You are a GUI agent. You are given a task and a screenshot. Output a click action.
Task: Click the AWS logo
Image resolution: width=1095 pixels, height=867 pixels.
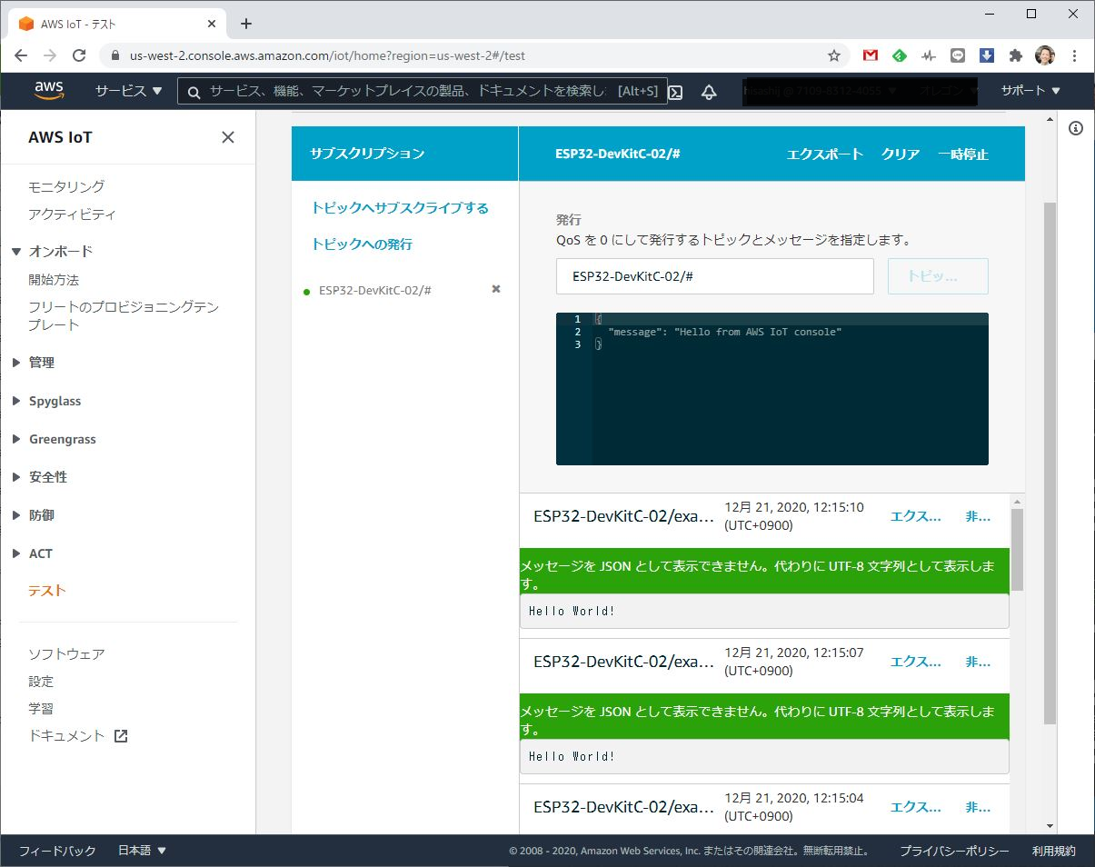coord(49,90)
